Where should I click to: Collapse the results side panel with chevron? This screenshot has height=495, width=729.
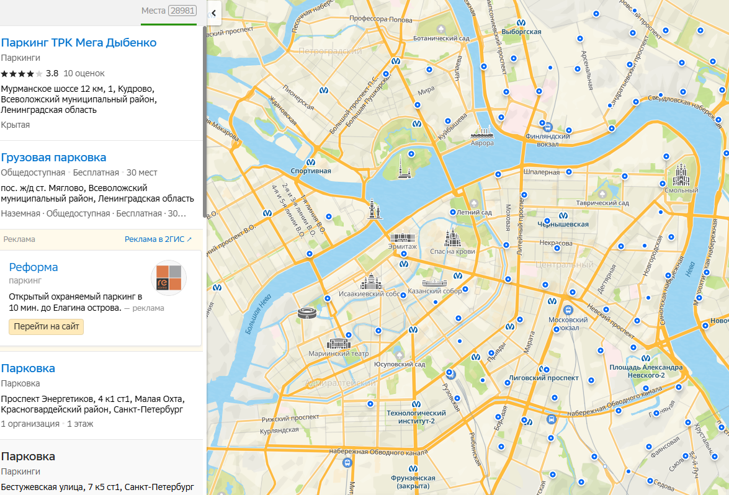pos(214,12)
